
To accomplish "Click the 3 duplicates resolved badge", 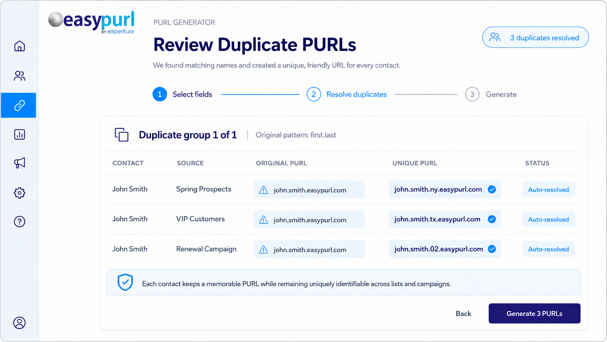I will 535,37.
